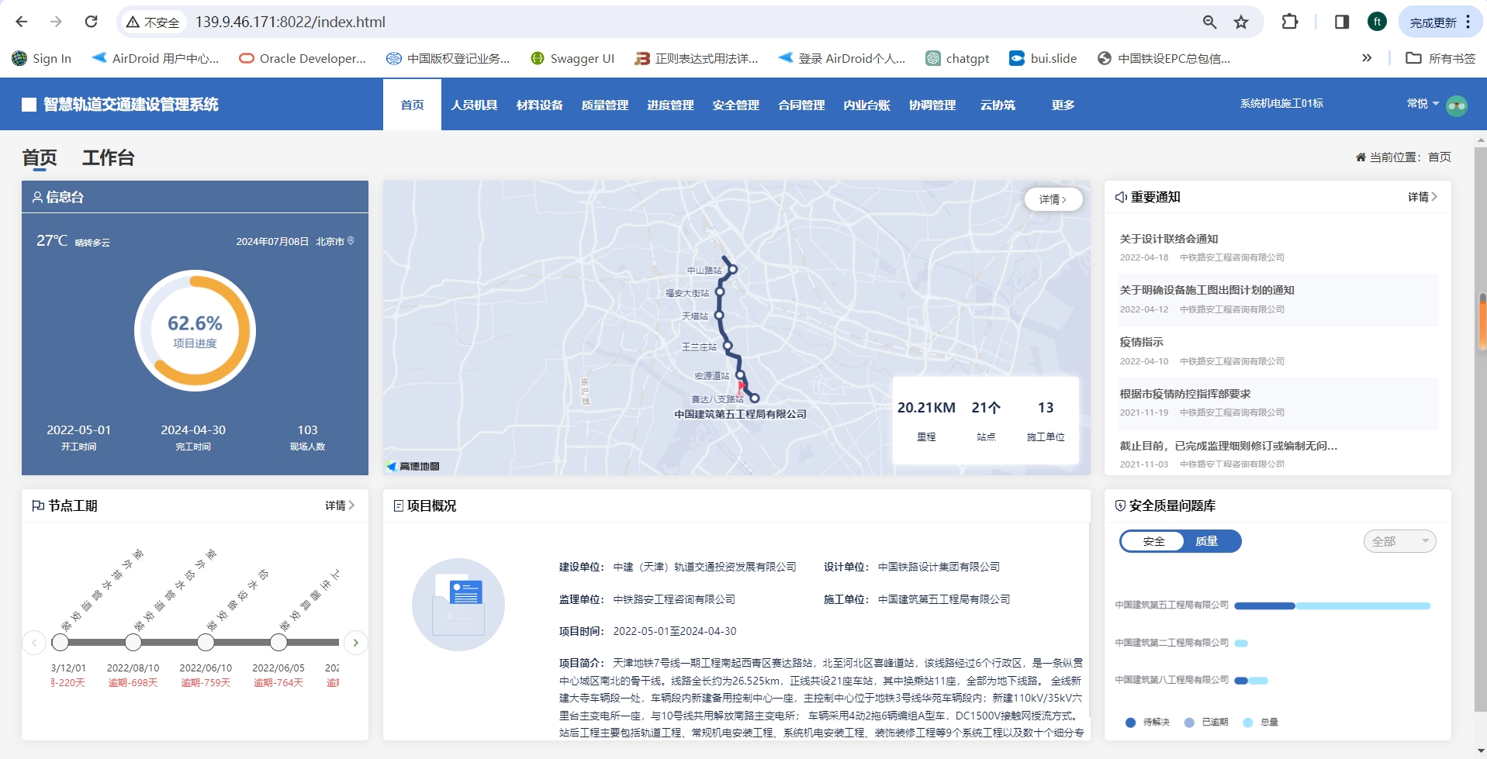This screenshot has height=759, width=1487.
Task: Open the Swagger UI bookmark
Action: (x=572, y=58)
